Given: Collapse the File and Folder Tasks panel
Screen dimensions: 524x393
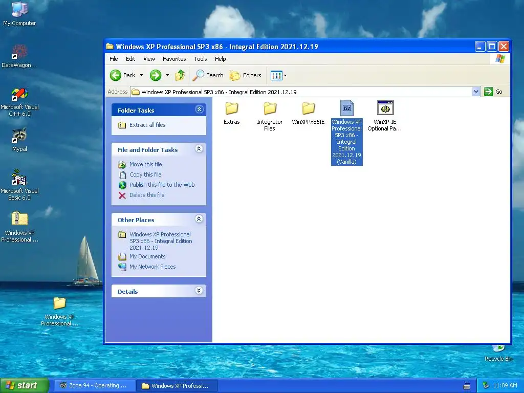Looking at the screenshot, I should point(199,149).
